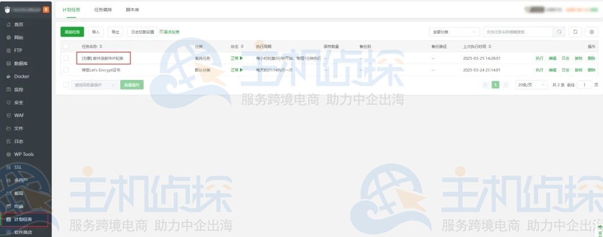Click 复制 for 邮件发邮件IP轮换 task
This screenshot has width=603, height=237.
click(x=578, y=59)
